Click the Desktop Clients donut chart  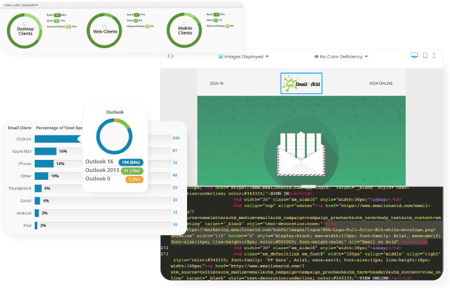click(x=24, y=31)
